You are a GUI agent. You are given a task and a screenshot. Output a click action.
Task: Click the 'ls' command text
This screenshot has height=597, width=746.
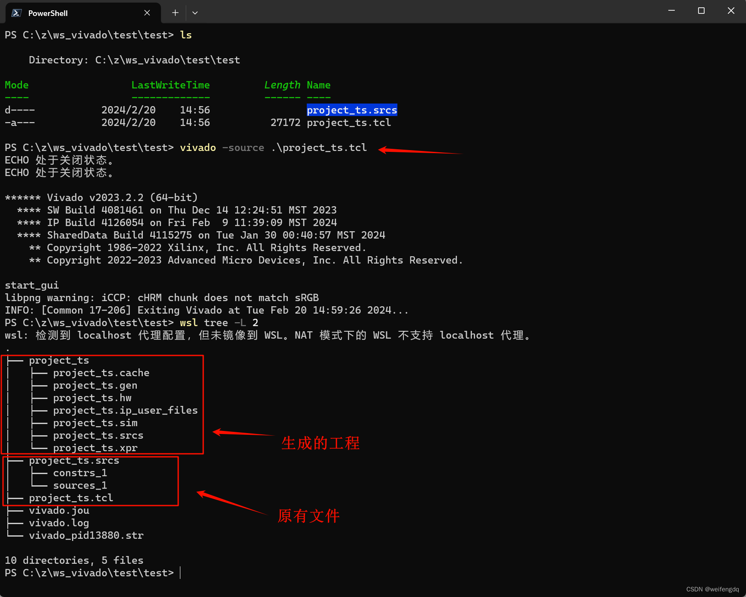(186, 35)
